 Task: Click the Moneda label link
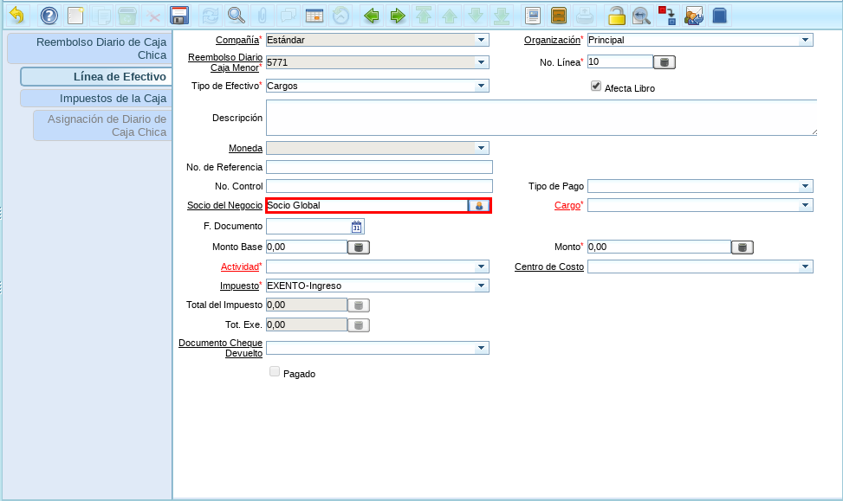coord(245,148)
